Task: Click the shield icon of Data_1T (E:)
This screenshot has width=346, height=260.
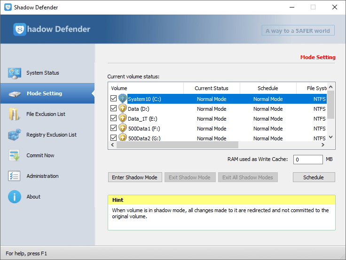Action: [x=123, y=118]
